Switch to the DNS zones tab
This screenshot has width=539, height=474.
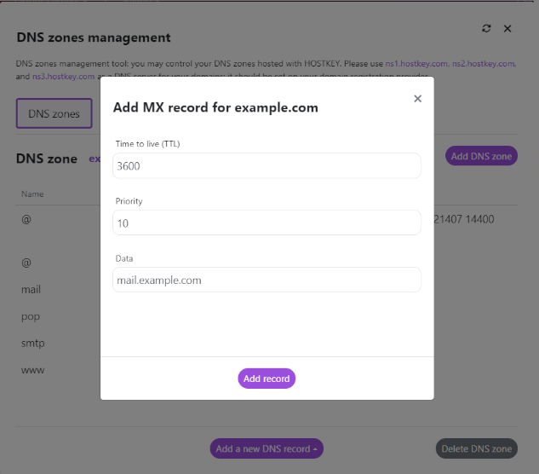click(54, 113)
